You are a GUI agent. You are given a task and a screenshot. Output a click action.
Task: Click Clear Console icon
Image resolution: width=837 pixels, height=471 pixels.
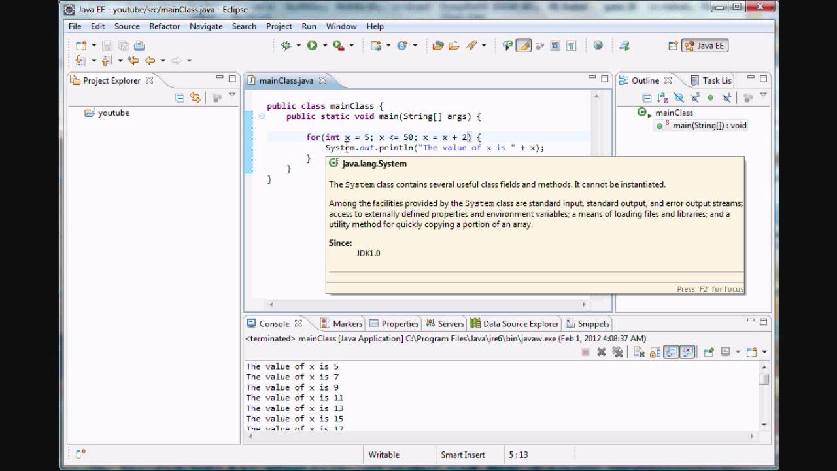(640, 352)
